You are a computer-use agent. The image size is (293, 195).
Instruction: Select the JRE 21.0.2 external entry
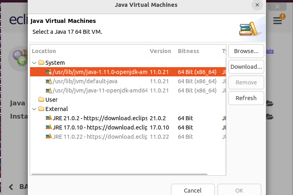tap(128, 118)
